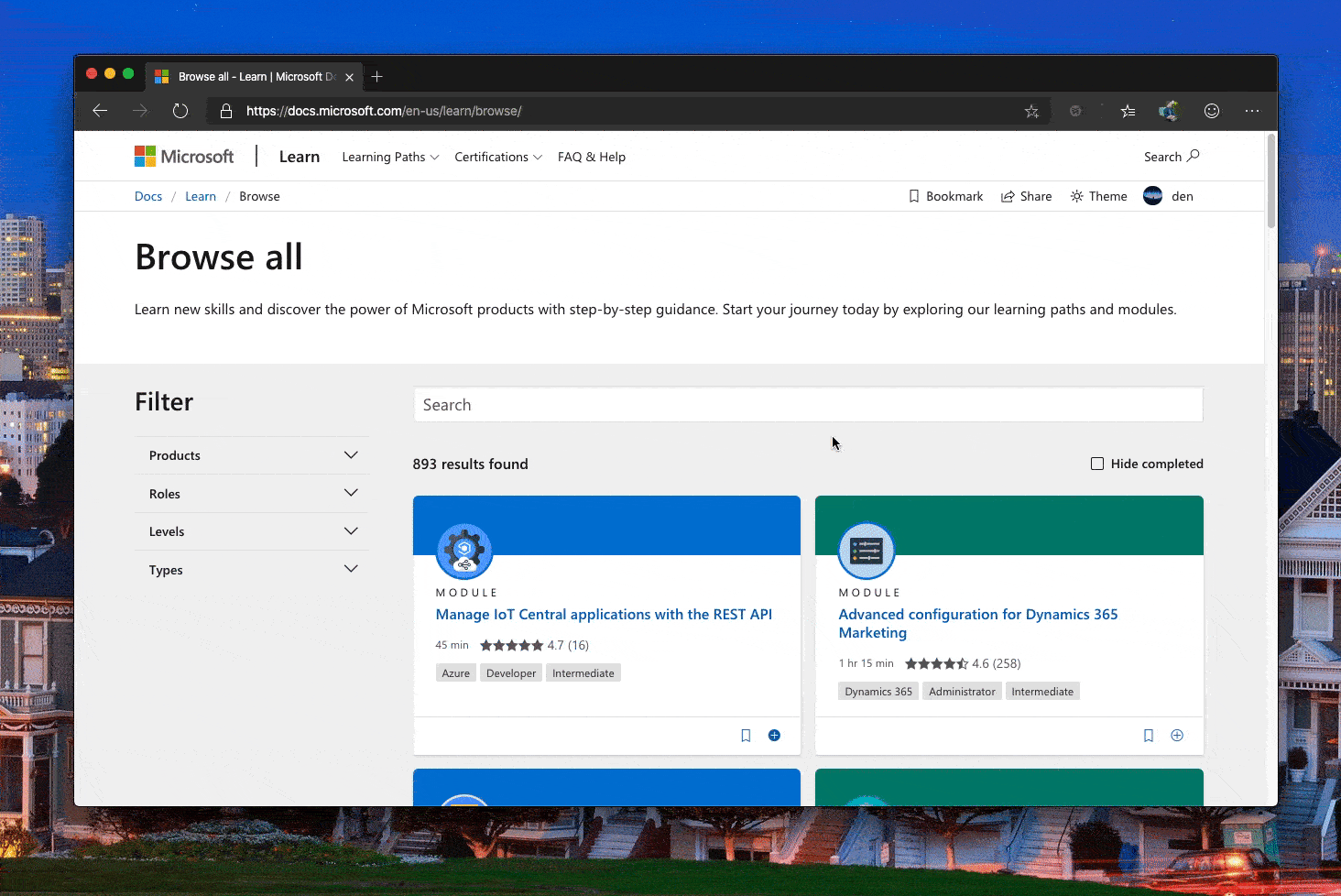1341x896 pixels.
Task: Open the profile menu for user den
Action: pos(1168,195)
